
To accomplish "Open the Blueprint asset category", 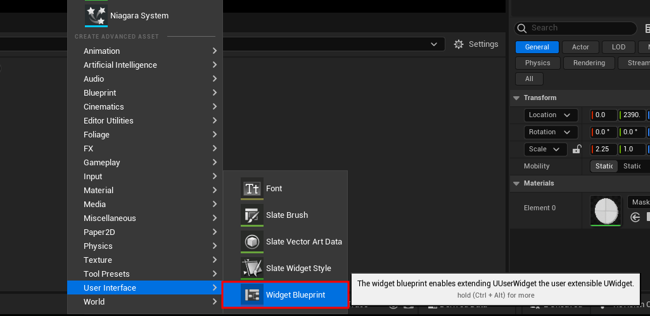I will pos(145,92).
